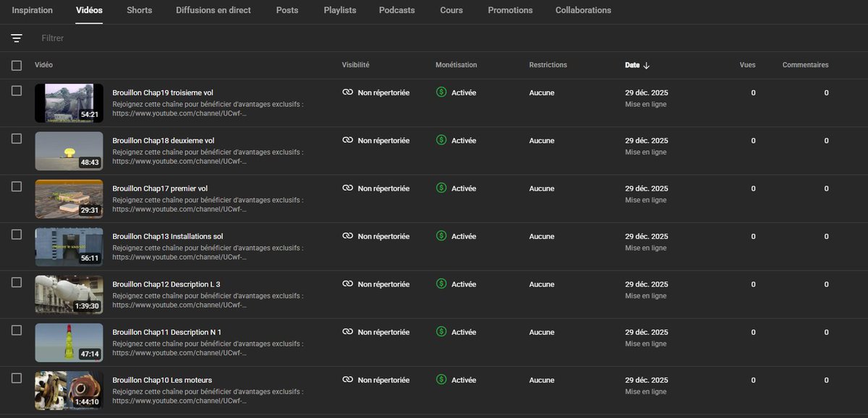This screenshot has width=868, height=418.
Task: Click the unlisted chain icon beside Chap19
Action: coord(348,92)
